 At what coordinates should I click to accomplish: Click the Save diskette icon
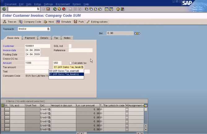click(x=48, y=9)
